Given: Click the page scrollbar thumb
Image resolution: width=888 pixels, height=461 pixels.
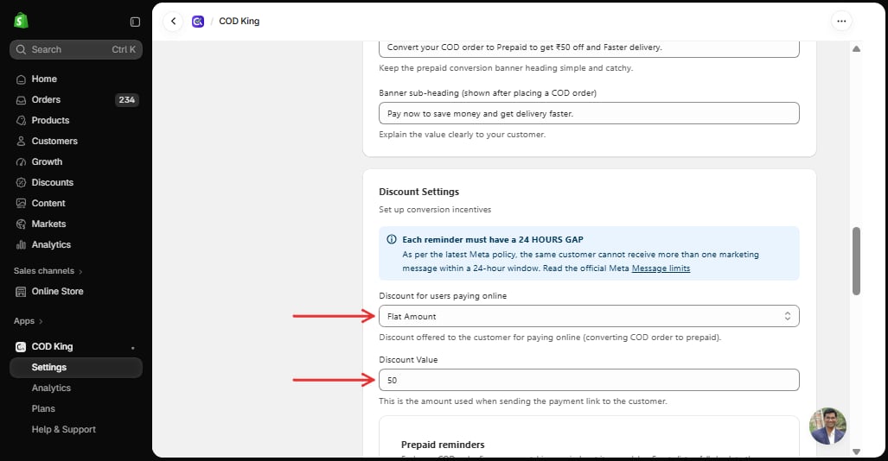Looking at the screenshot, I should (856, 261).
